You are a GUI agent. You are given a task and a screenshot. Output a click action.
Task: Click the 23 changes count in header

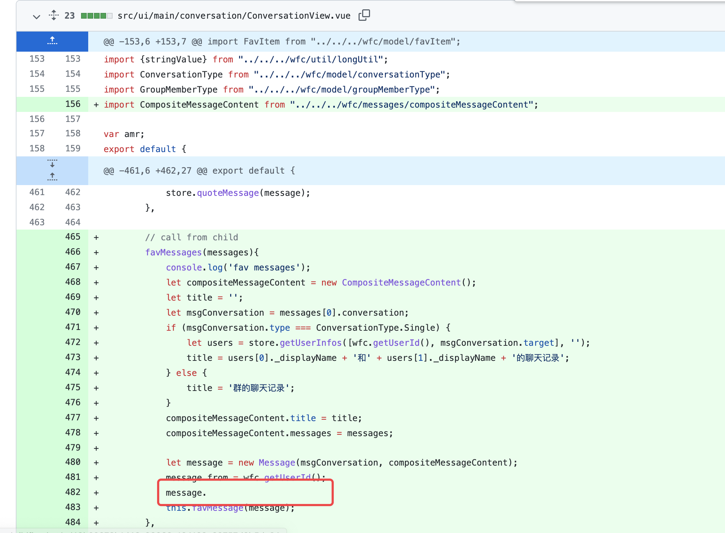pyautogui.click(x=70, y=16)
